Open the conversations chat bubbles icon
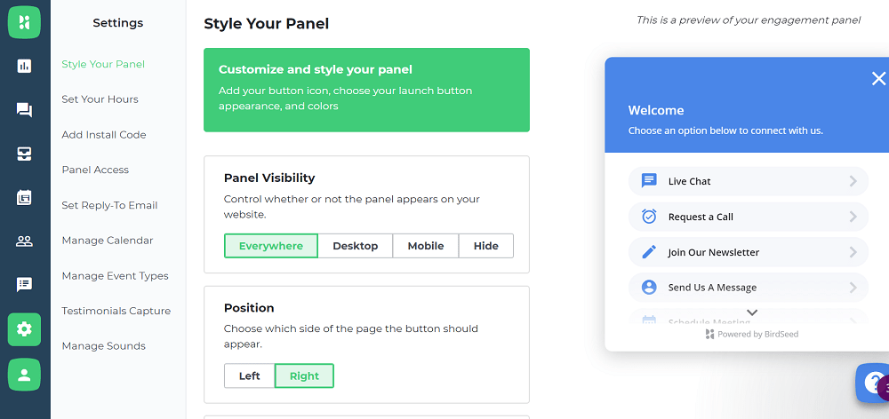 click(x=24, y=110)
